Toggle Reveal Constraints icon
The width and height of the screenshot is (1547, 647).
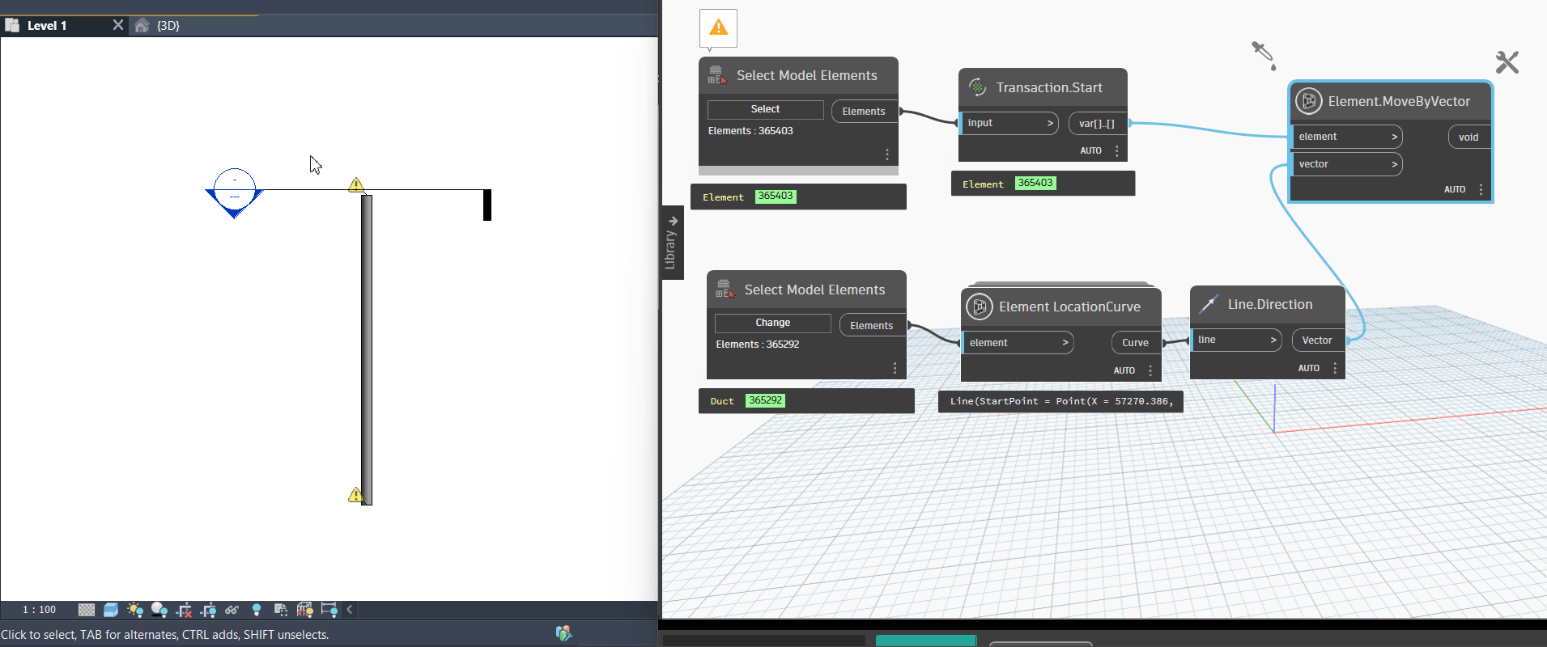coord(329,610)
